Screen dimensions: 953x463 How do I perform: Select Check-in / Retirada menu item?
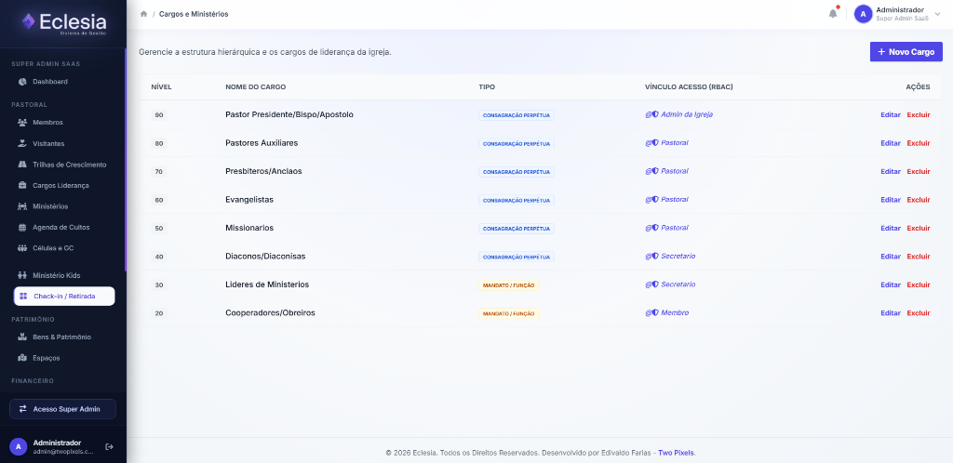point(64,297)
